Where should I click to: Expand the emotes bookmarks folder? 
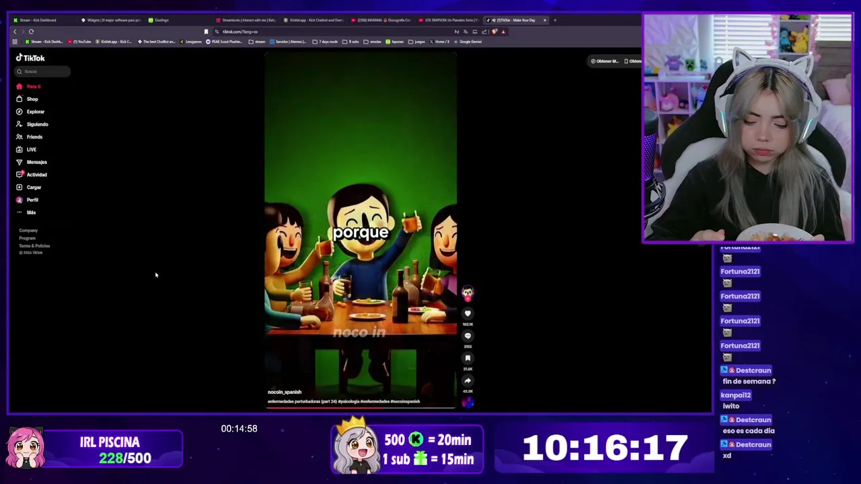click(373, 42)
